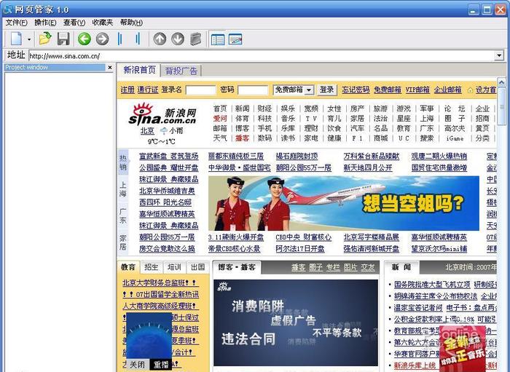Image resolution: width=510 pixels, height=372 pixels.
Task: Open the 查看(V) menu
Action: tap(74, 23)
